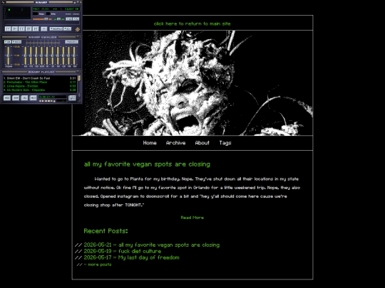Pause the song using Winamp Pause button
Screen dimensions: 385x288
point(21,28)
